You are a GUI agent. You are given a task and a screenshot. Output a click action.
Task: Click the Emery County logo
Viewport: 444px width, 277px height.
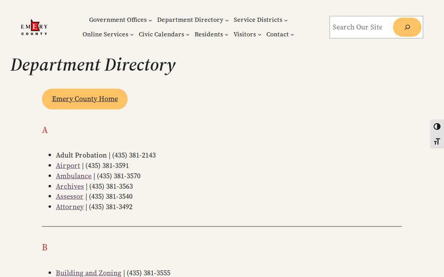tap(34, 27)
